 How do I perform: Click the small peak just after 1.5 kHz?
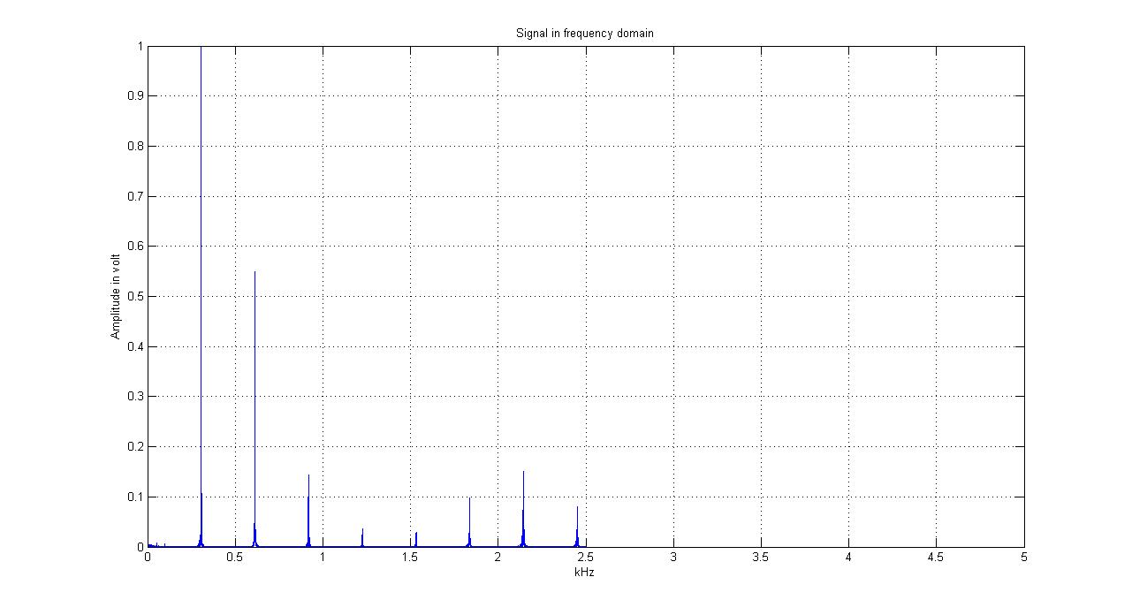[416, 539]
